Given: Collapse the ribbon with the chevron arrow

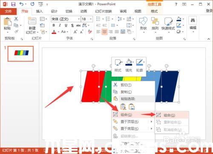Looking at the screenshot, I should point(209,39).
